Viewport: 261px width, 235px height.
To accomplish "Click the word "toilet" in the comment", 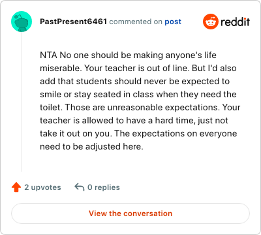I will click(50, 107).
